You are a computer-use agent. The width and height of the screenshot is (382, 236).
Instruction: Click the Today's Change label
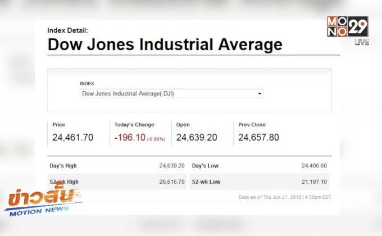click(x=134, y=125)
